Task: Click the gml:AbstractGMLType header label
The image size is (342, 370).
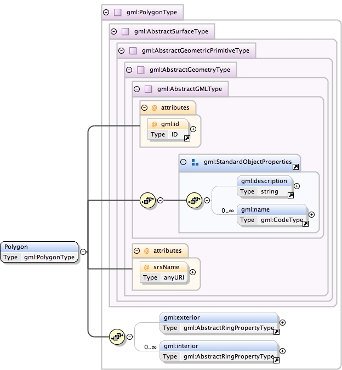Action: click(x=190, y=89)
